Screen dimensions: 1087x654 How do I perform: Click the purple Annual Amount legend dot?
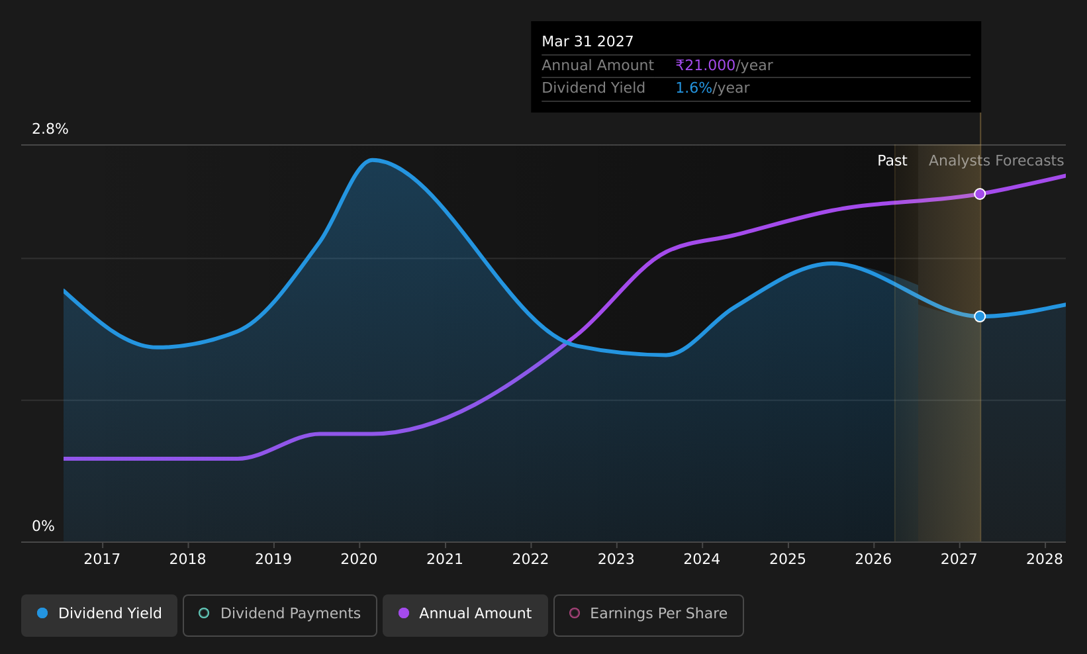coord(404,613)
